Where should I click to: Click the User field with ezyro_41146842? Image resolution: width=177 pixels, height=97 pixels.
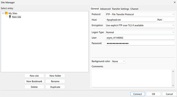(140, 38)
